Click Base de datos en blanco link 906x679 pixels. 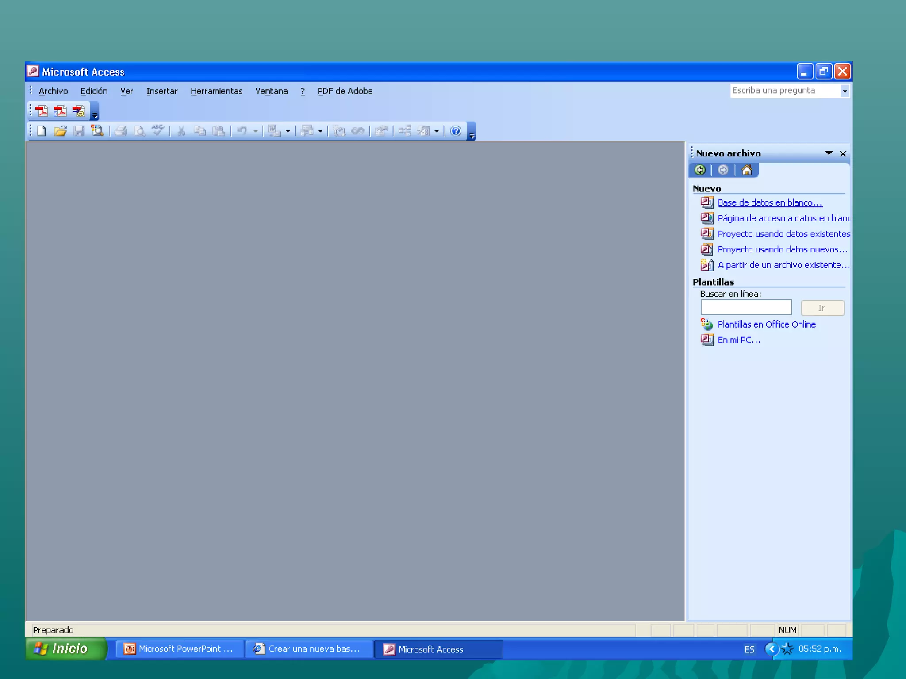point(770,202)
